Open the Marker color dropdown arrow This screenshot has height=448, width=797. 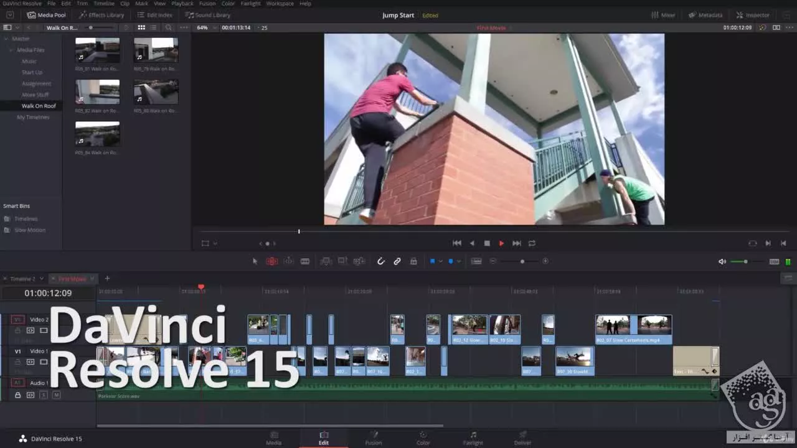tap(459, 261)
